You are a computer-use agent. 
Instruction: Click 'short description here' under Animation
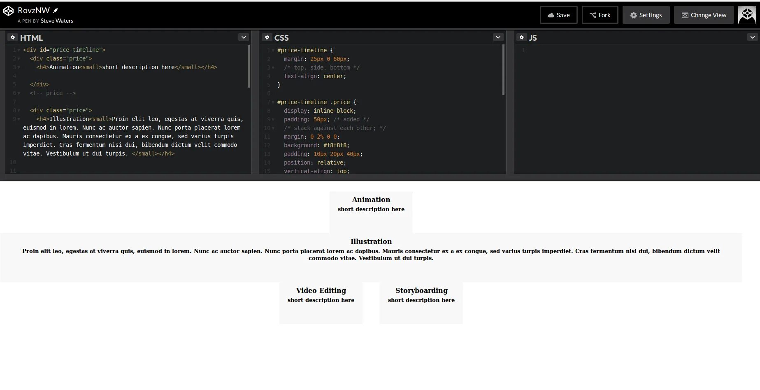(371, 209)
